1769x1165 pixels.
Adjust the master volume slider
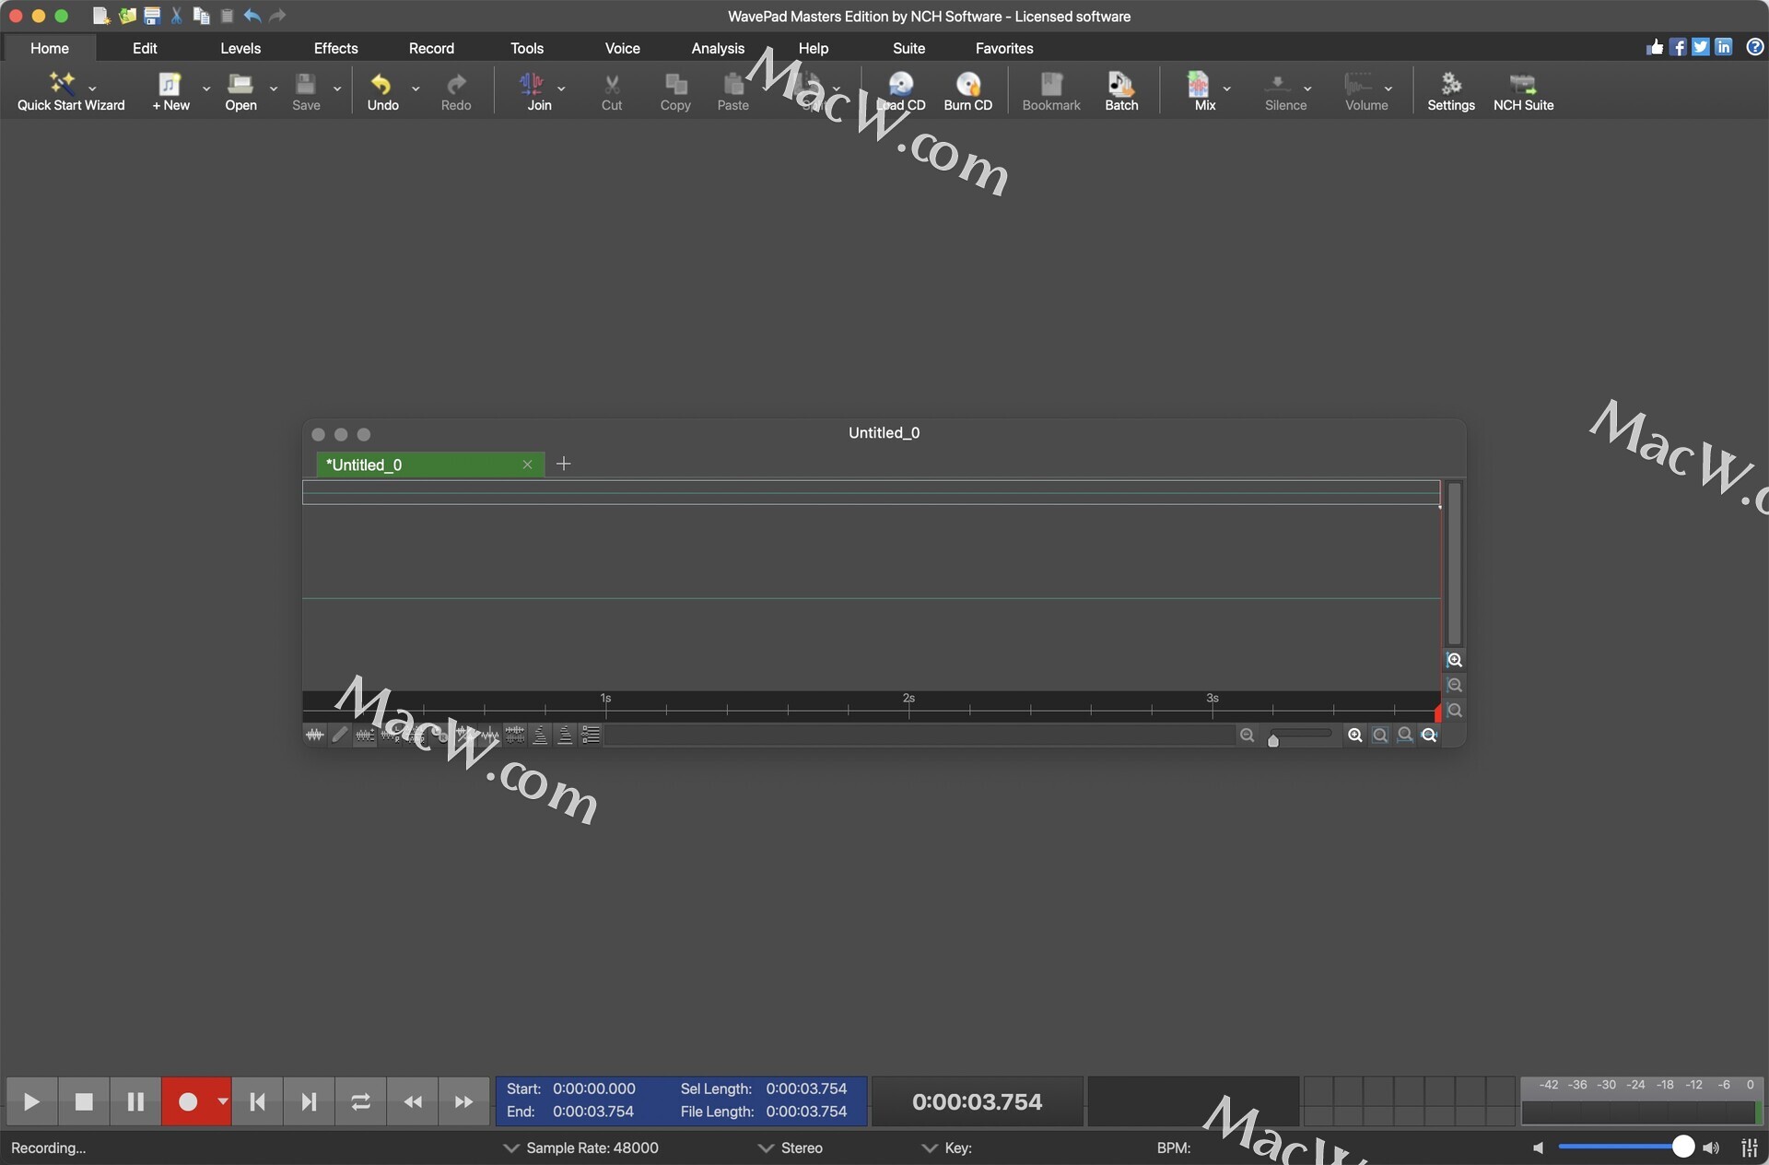1681,1147
